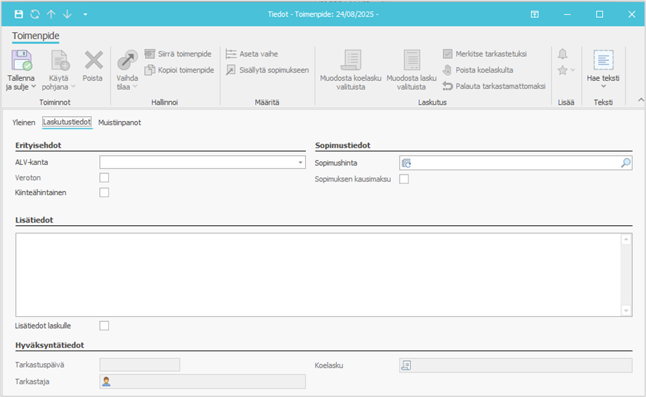Toggle Sopimuksen kausimaksu checkbox
The width and height of the screenshot is (646, 397).
(x=404, y=179)
